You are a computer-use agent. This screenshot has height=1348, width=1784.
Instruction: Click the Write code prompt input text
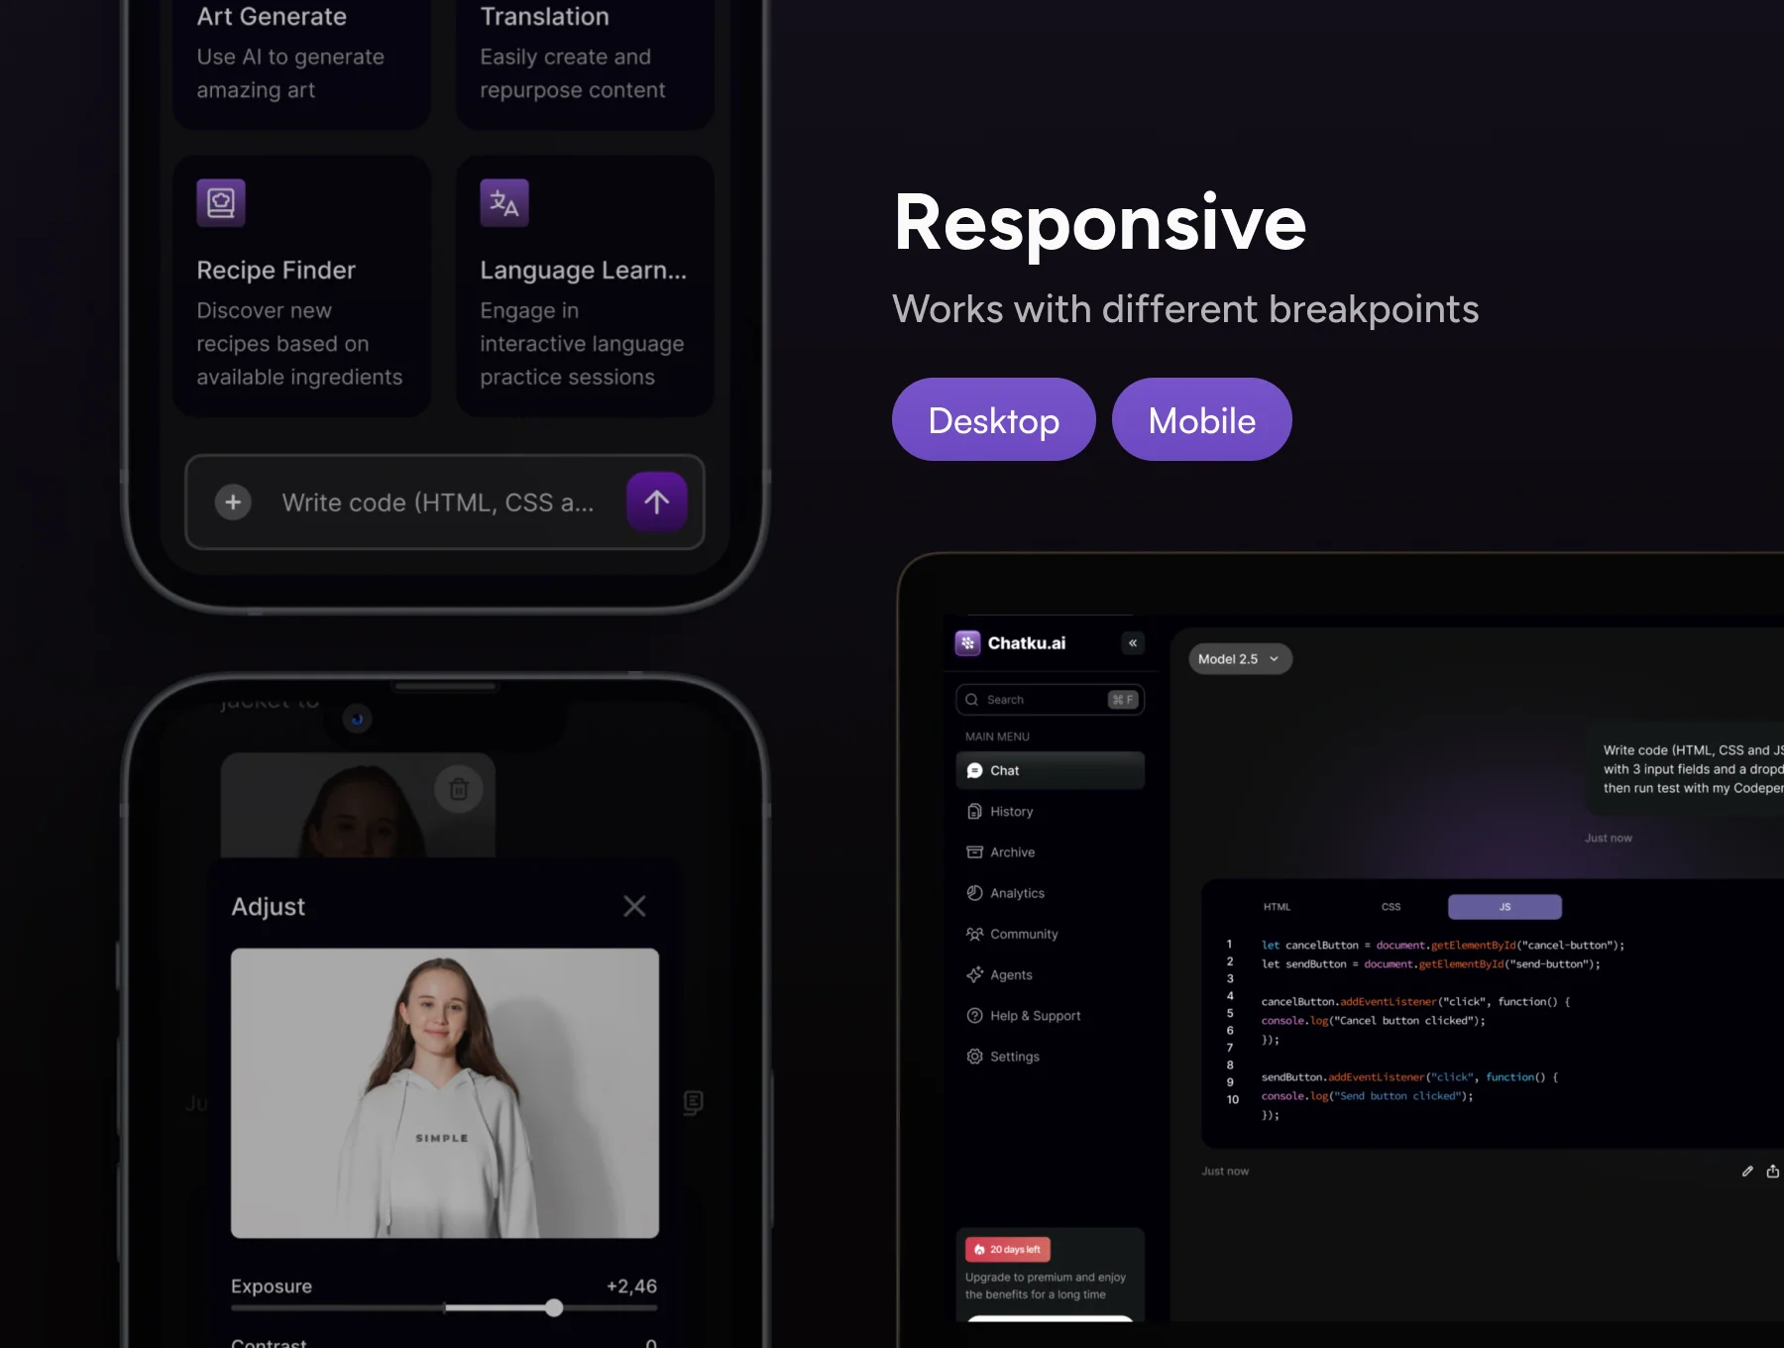pyautogui.click(x=438, y=503)
